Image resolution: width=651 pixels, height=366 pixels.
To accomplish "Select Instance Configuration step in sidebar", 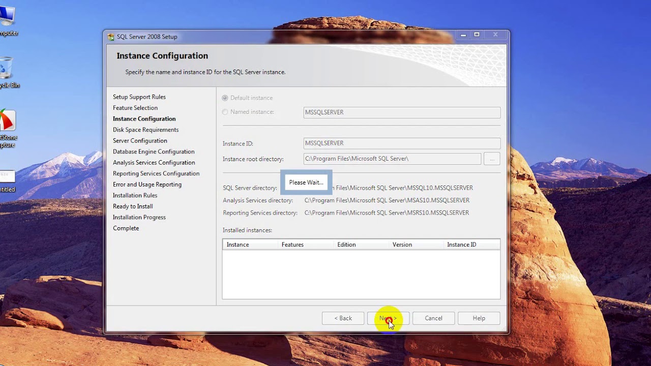I will [x=144, y=119].
